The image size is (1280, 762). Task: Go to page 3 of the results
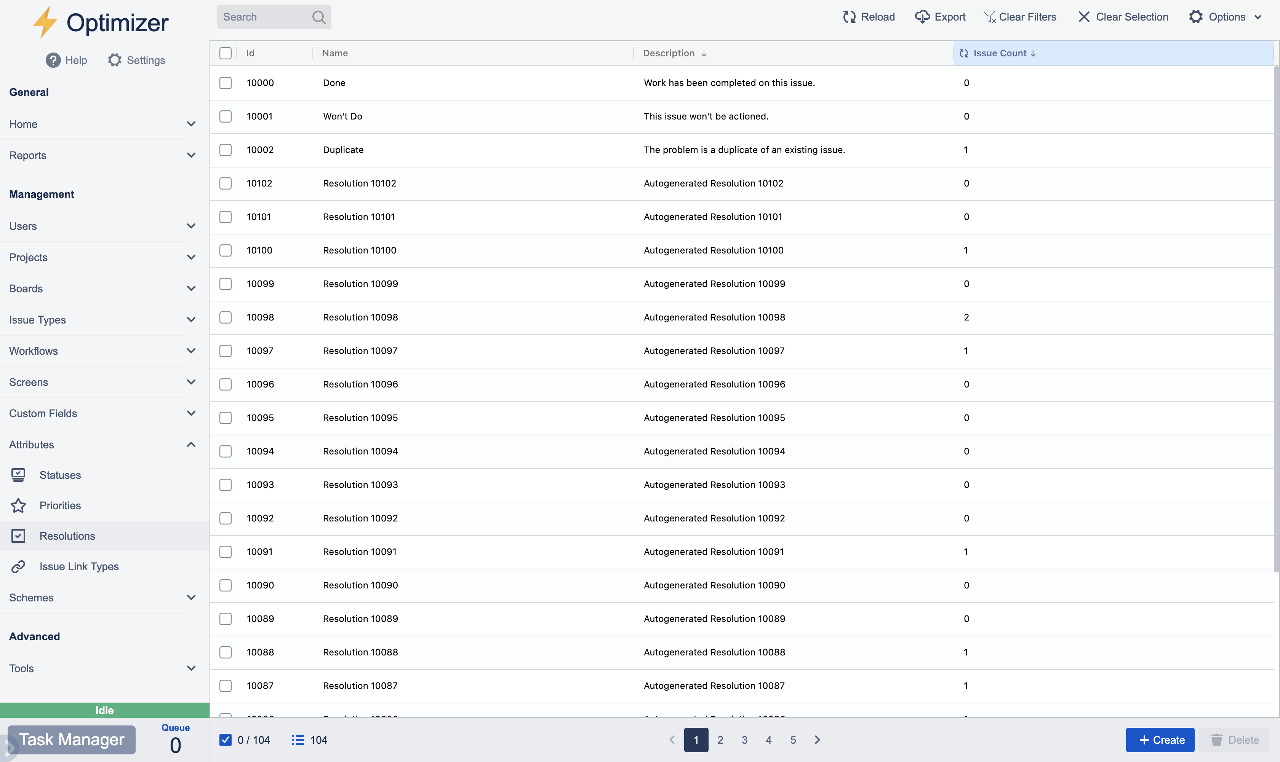[744, 740]
